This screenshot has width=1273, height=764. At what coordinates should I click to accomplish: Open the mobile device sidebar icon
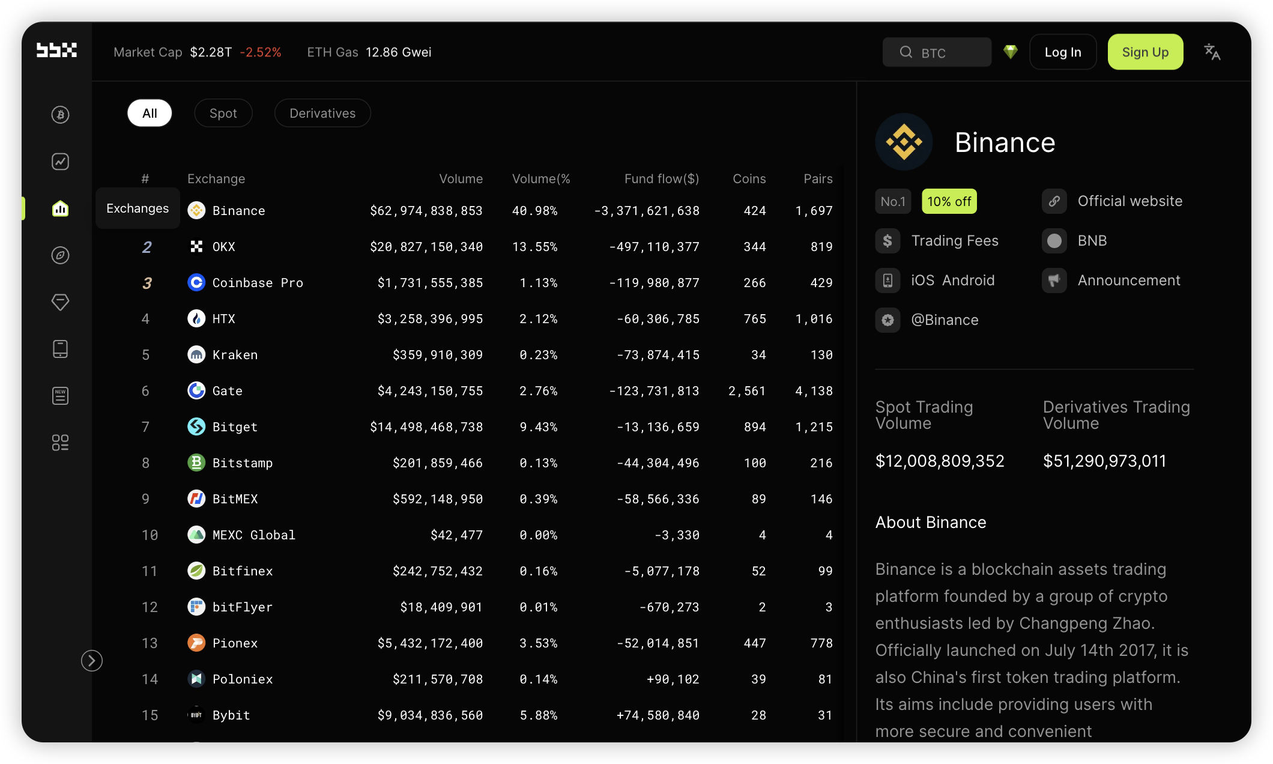pos(60,349)
